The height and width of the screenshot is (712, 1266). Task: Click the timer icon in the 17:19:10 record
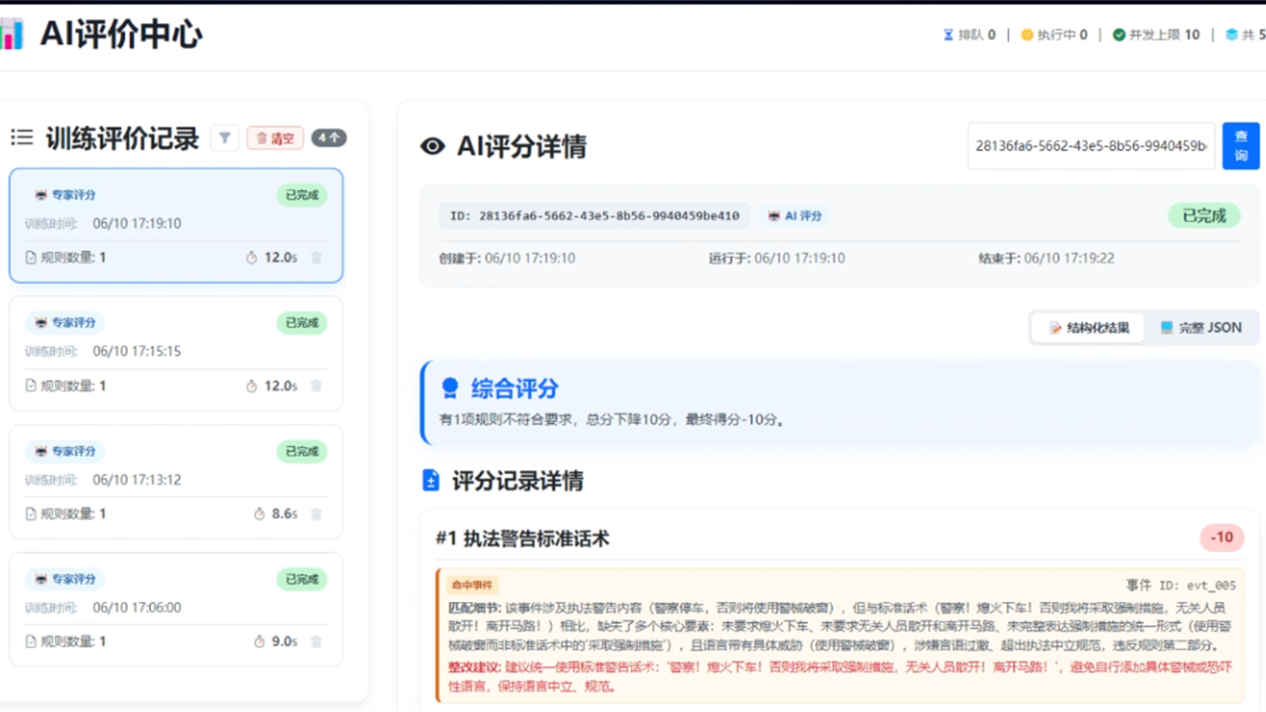252,258
